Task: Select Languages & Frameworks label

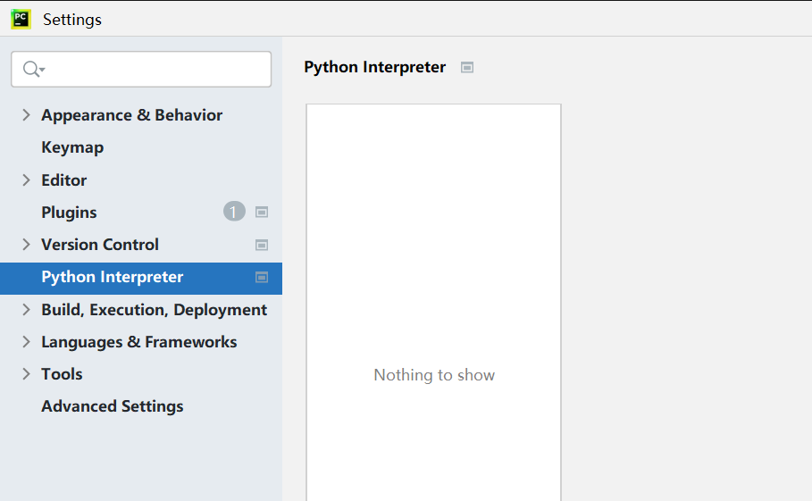Action: coord(139,341)
